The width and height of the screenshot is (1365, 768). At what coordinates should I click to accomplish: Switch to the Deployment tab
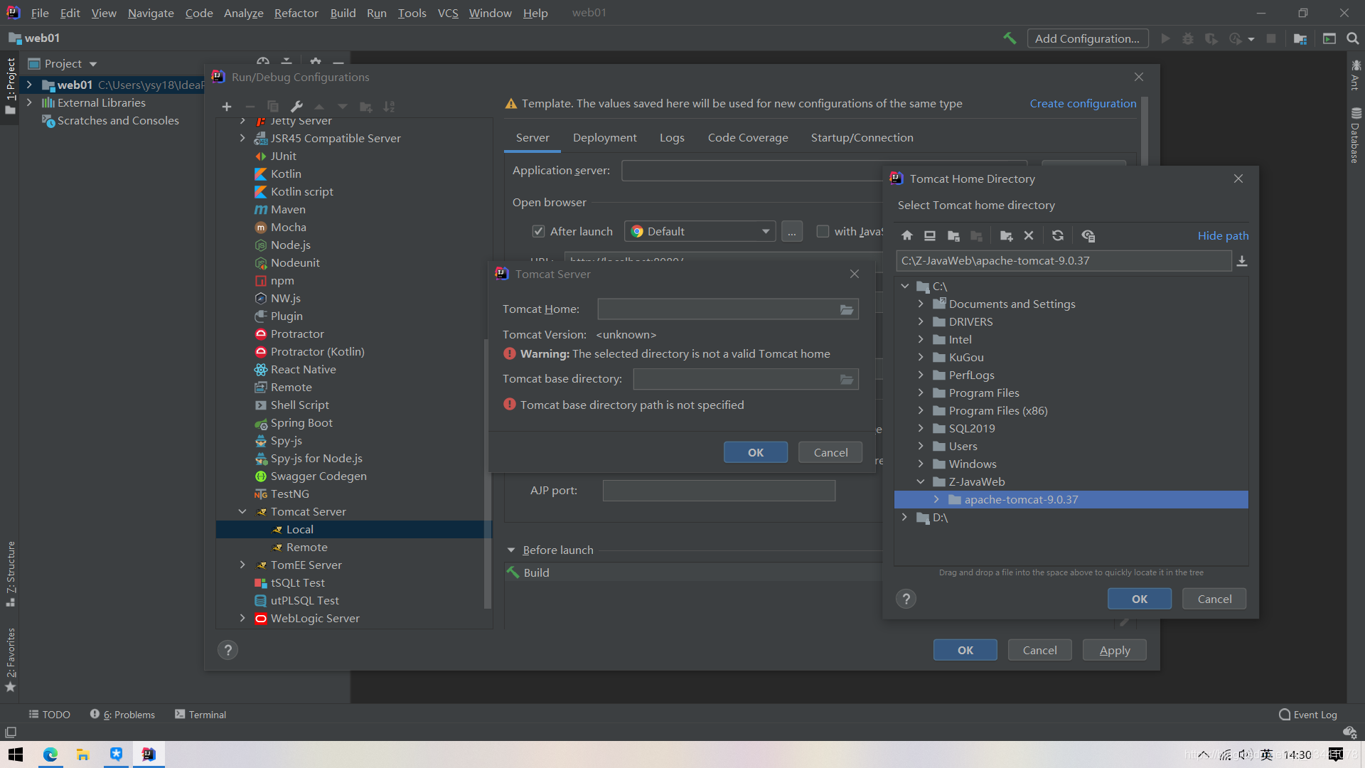click(x=605, y=138)
